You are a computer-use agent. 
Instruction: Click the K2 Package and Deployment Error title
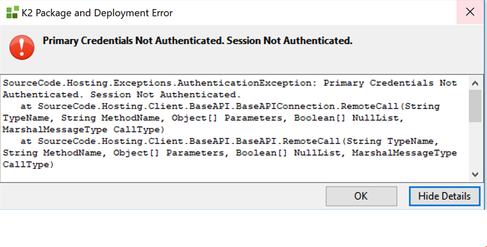97,13
